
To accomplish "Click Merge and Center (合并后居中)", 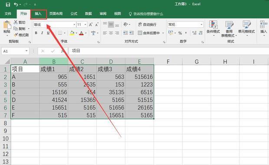I will 149,33.
